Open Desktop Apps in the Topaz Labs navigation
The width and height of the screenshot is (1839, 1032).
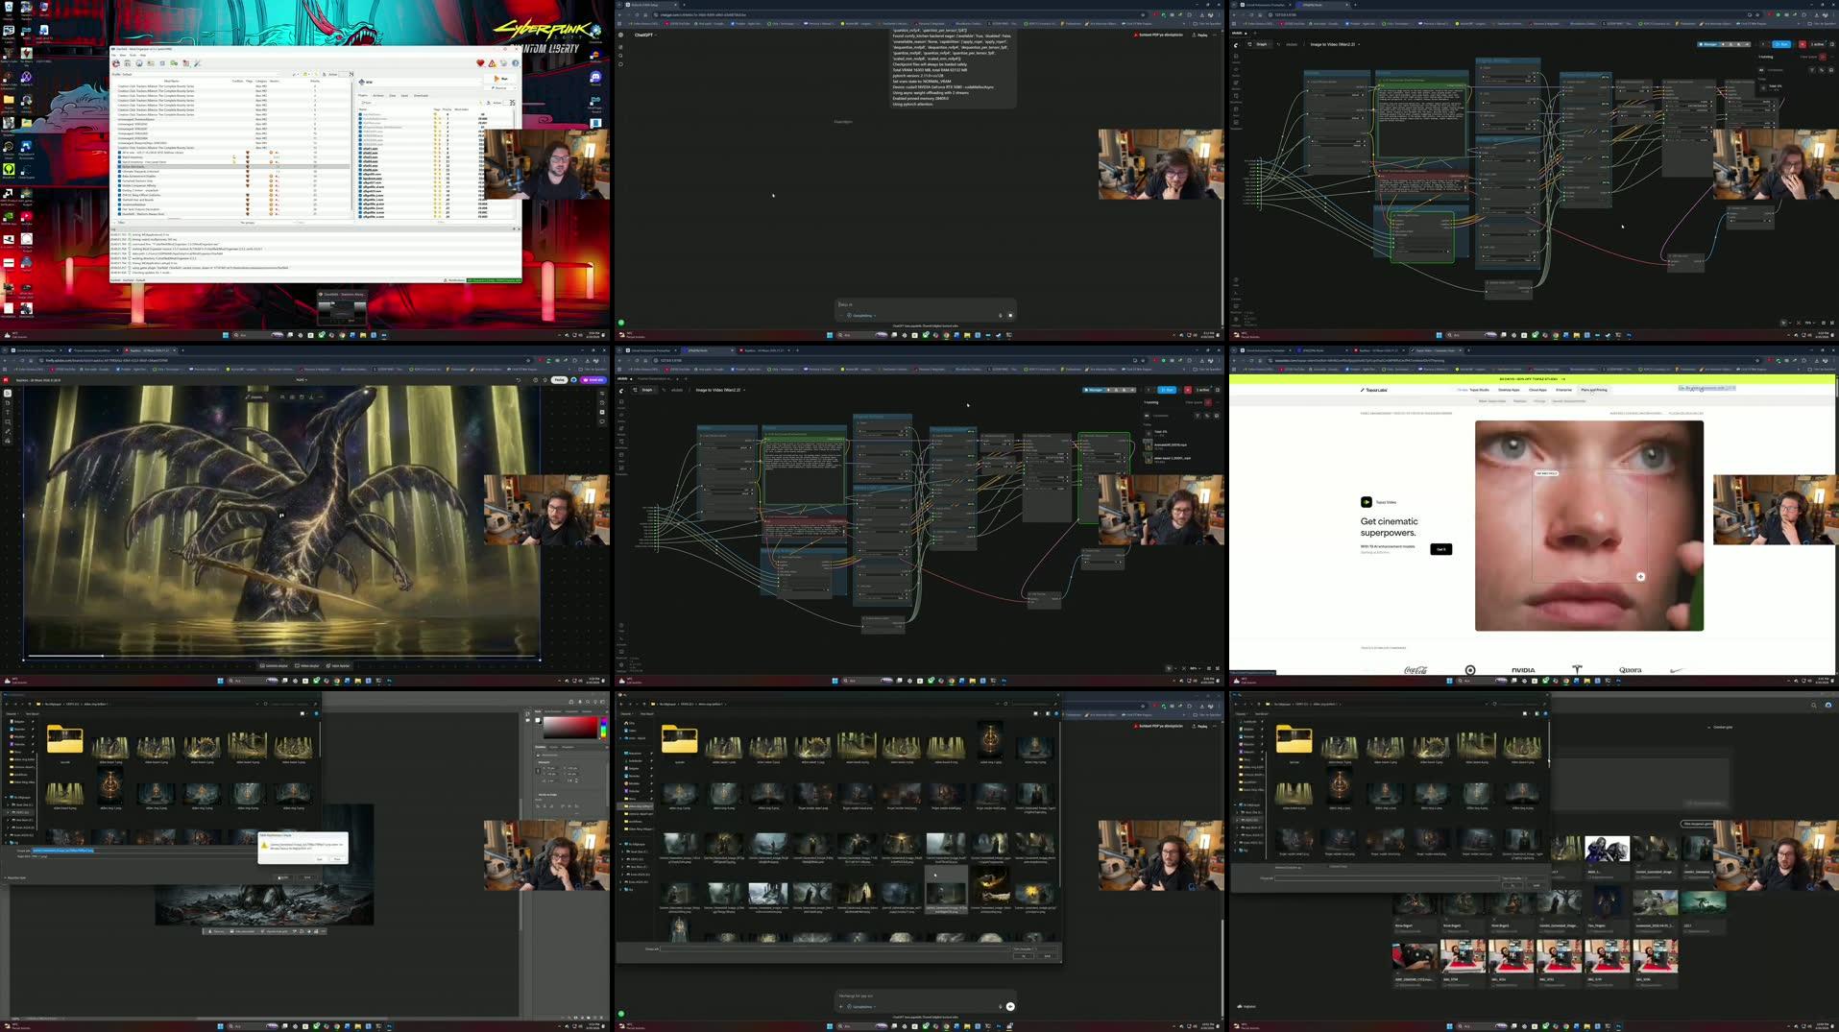(x=1509, y=390)
